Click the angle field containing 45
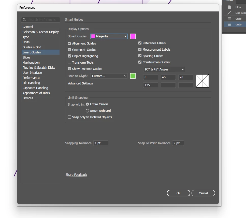The image size is (246, 218). (168, 77)
